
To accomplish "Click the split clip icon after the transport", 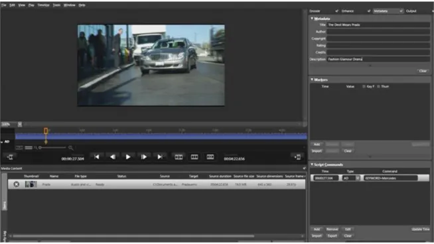I will click(x=179, y=157).
